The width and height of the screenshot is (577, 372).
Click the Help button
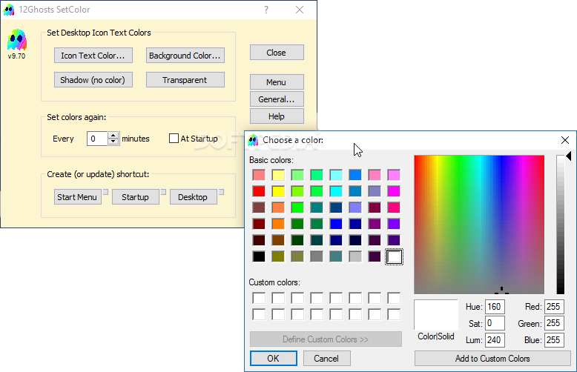pyautogui.click(x=277, y=116)
